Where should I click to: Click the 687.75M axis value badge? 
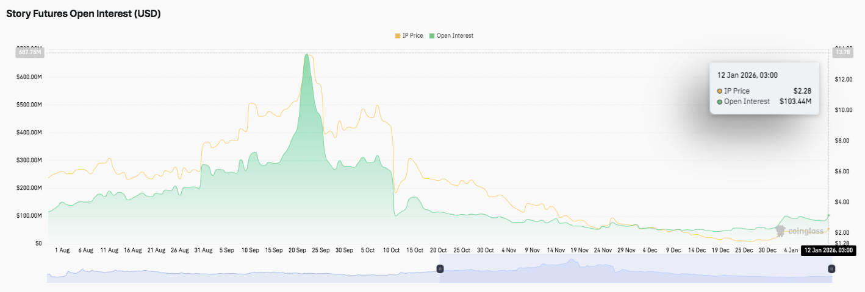30,52
